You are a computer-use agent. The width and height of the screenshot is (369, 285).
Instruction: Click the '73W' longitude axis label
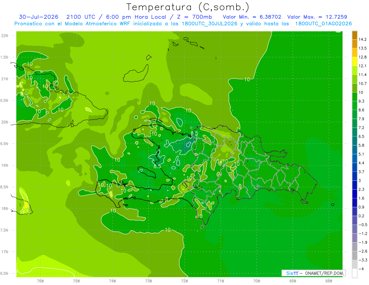pyautogui.click(x=149, y=281)
